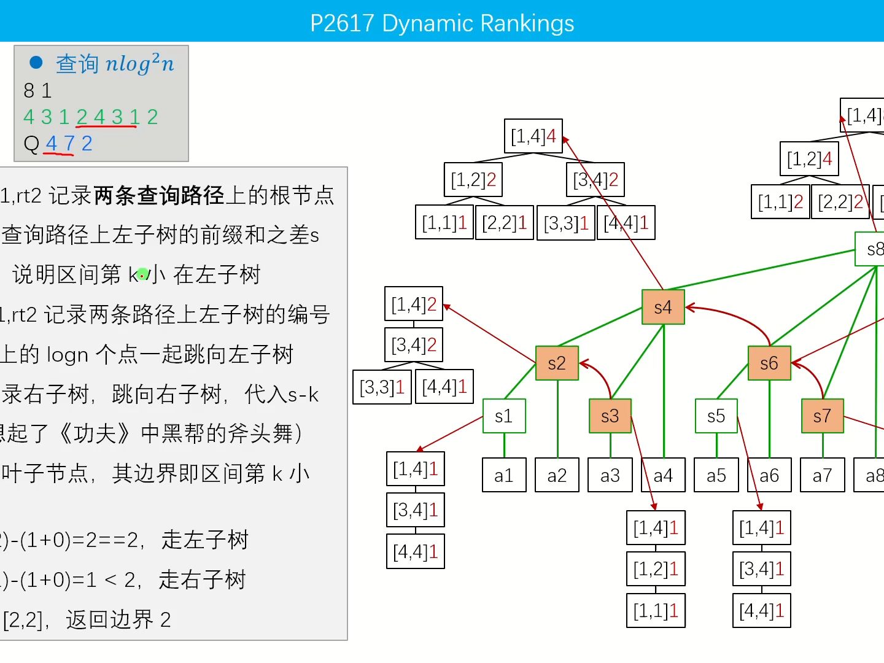Select the line 记录两条路径上左子树的编号
884x663 pixels.
[x=165, y=314]
